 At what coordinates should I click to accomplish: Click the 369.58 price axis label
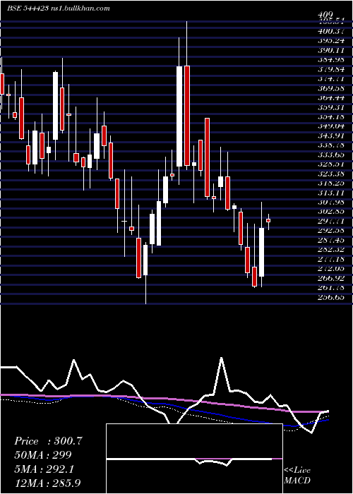point(331,88)
